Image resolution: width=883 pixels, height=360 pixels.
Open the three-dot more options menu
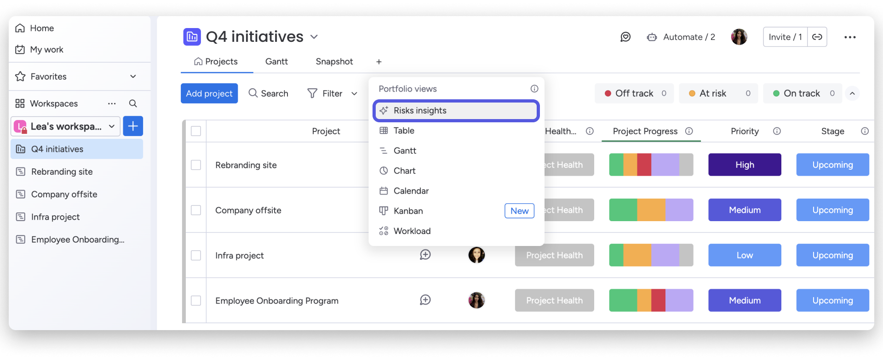[x=849, y=37]
